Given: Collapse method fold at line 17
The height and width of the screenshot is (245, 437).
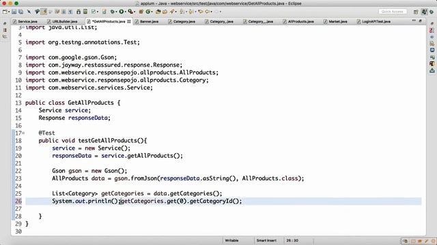Looking at the screenshot, I should coord(23,133).
